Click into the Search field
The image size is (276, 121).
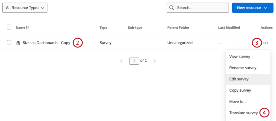198,8
